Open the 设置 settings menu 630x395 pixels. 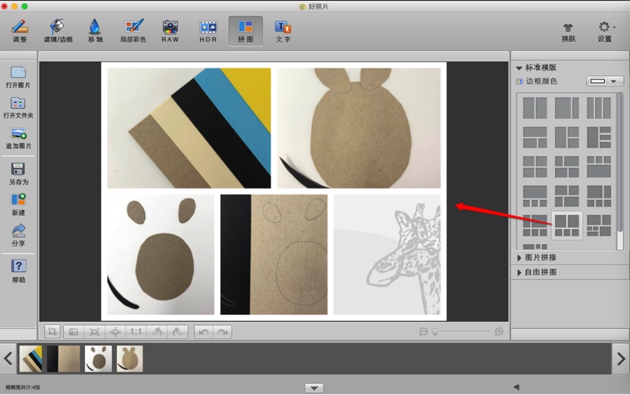(x=605, y=32)
